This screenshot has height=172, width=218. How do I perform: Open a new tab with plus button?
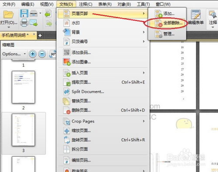(x=40, y=35)
